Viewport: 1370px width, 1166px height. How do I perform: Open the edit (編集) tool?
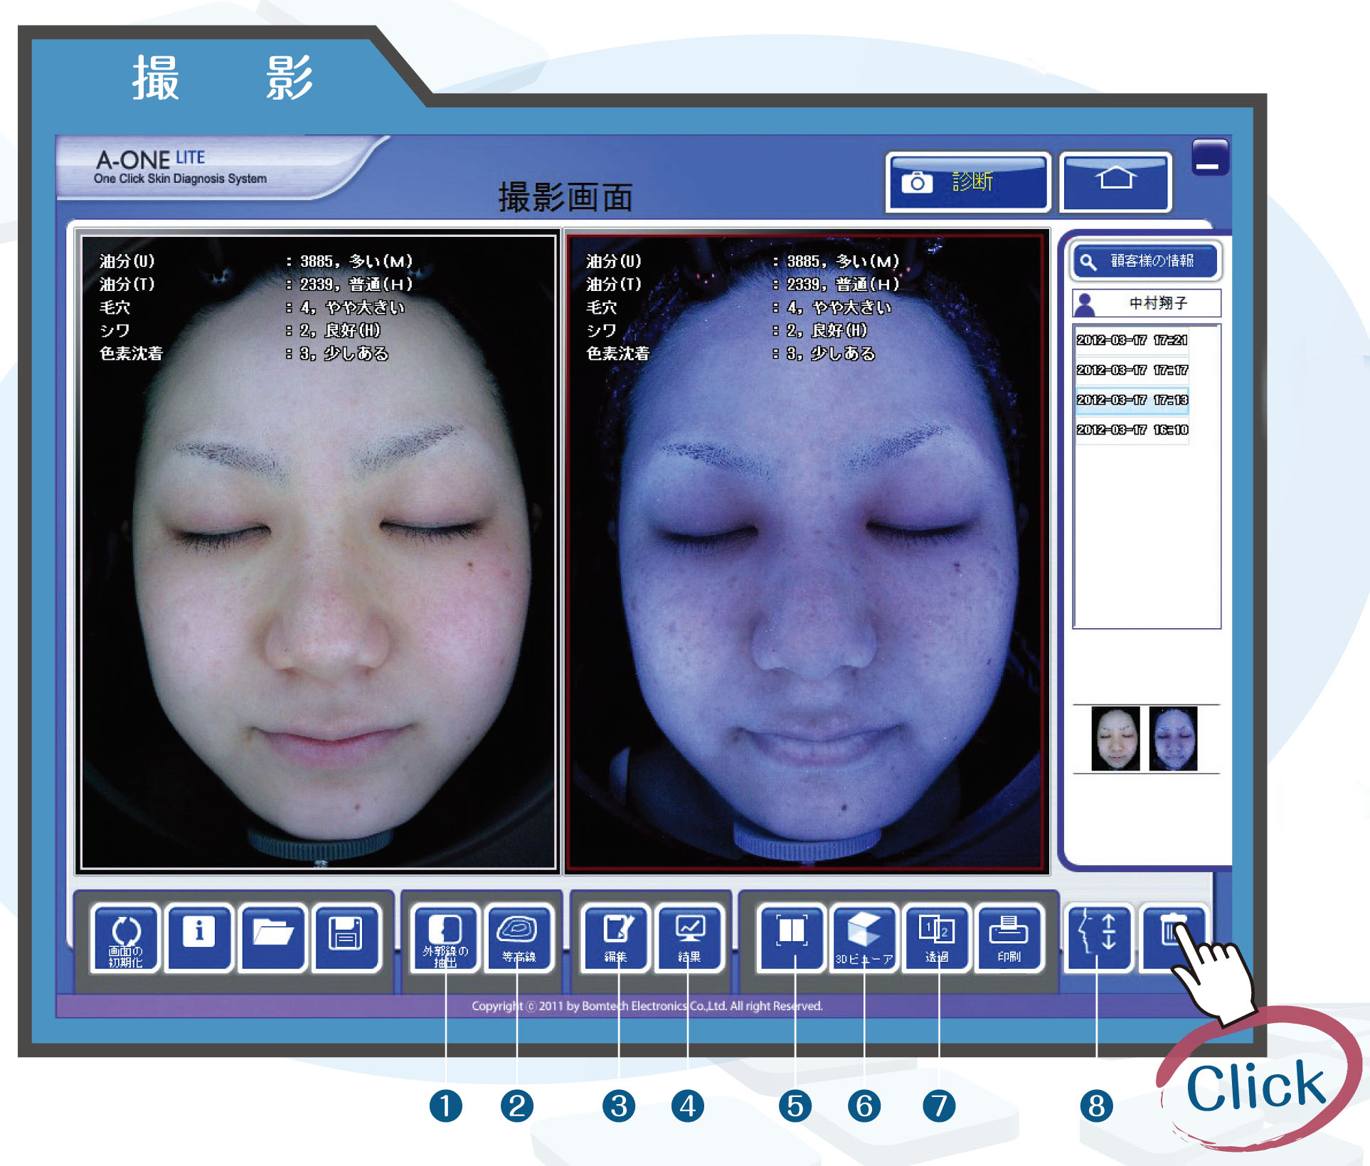616,938
